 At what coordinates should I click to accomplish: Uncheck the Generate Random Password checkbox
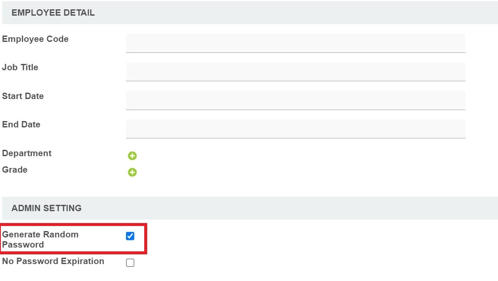click(130, 236)
